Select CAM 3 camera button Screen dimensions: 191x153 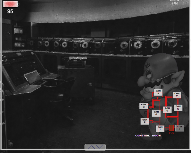144,106
